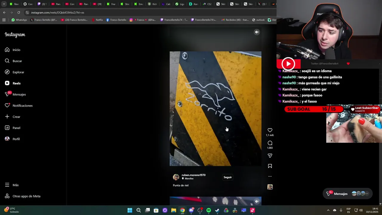Switch to the Emc tab
Viewport: 382px width, 215px height.
(x=138, y=4)
